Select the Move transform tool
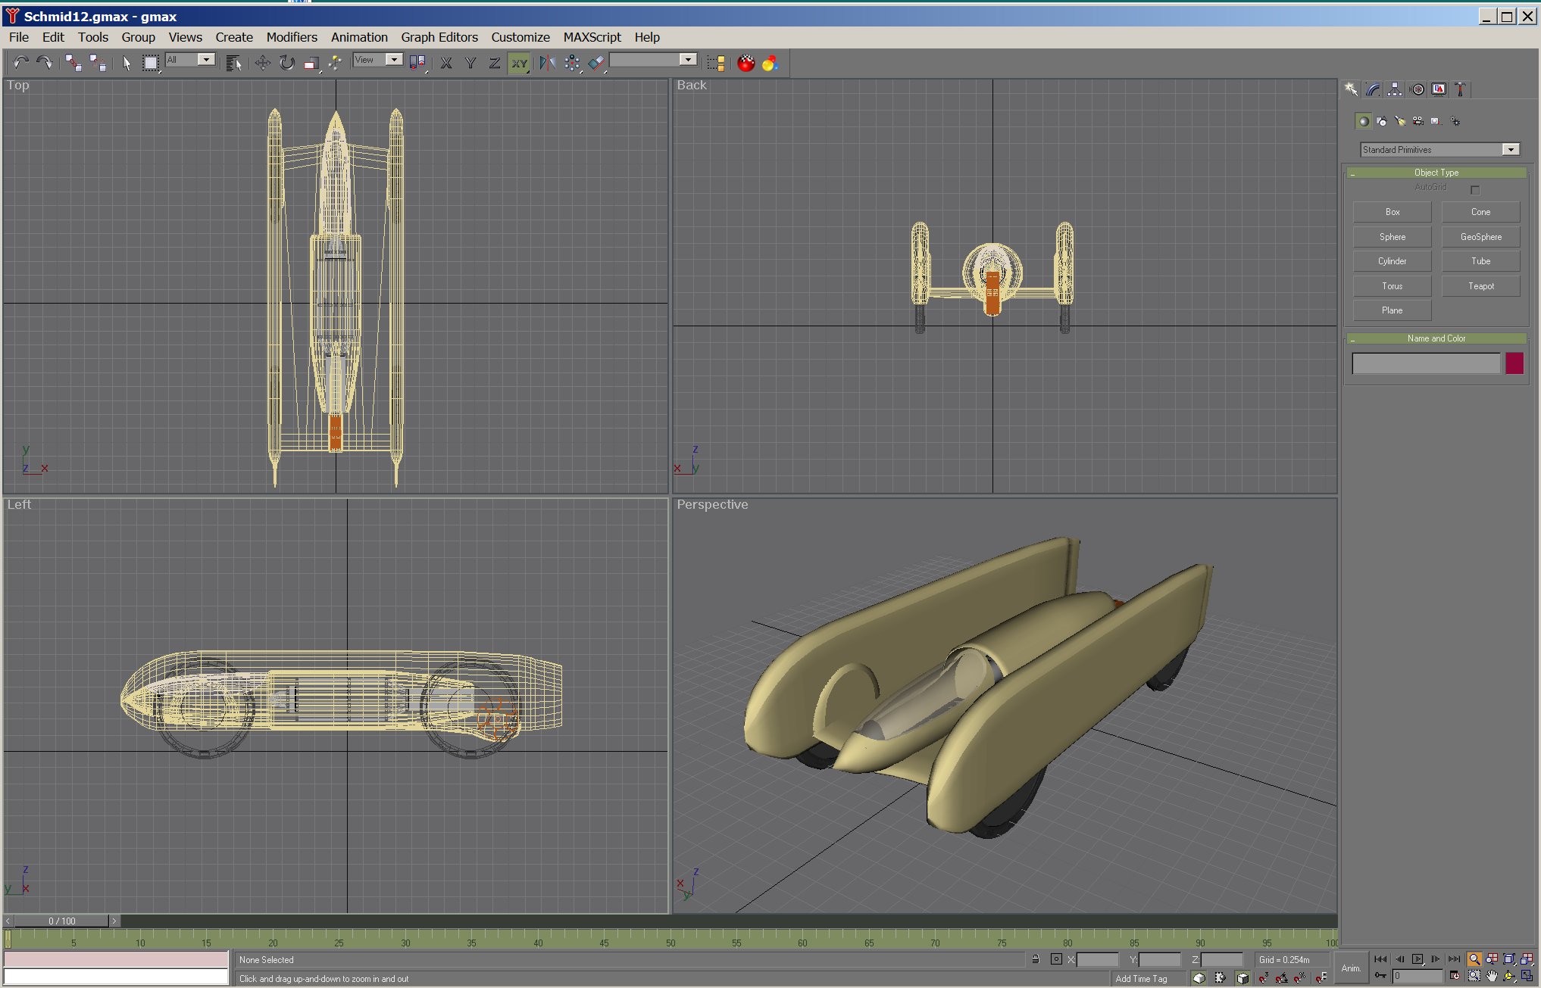 coord(262,63)
